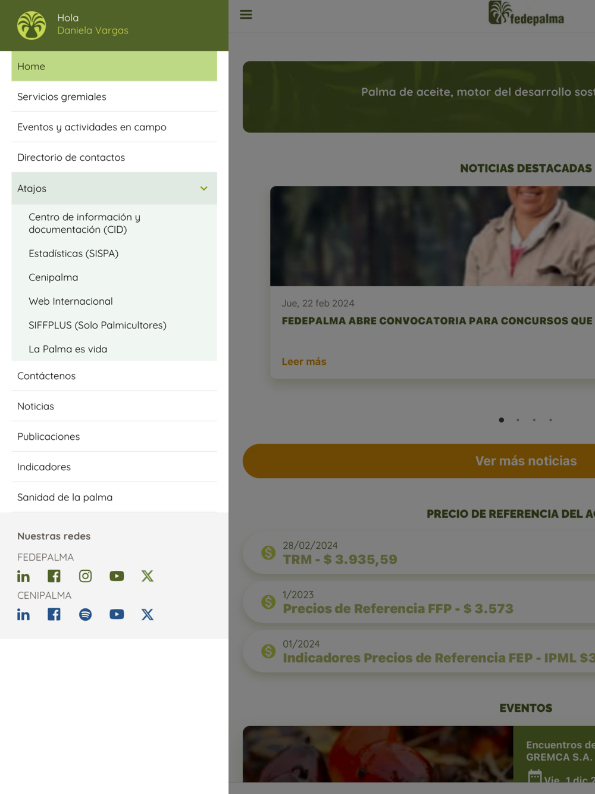Open Cenipalma LinkedIn page
Screen dimensions: 595x794
click(23, 614)
